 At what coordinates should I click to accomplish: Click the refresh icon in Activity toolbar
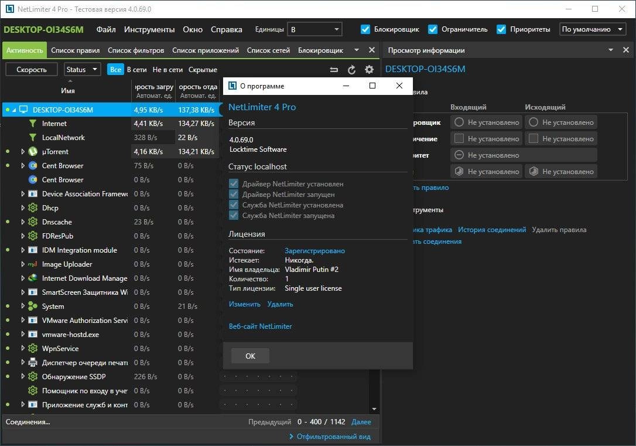tap(351, 70)
